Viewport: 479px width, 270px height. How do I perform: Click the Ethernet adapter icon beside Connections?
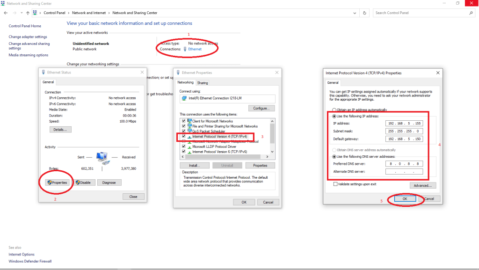[185, 49]
